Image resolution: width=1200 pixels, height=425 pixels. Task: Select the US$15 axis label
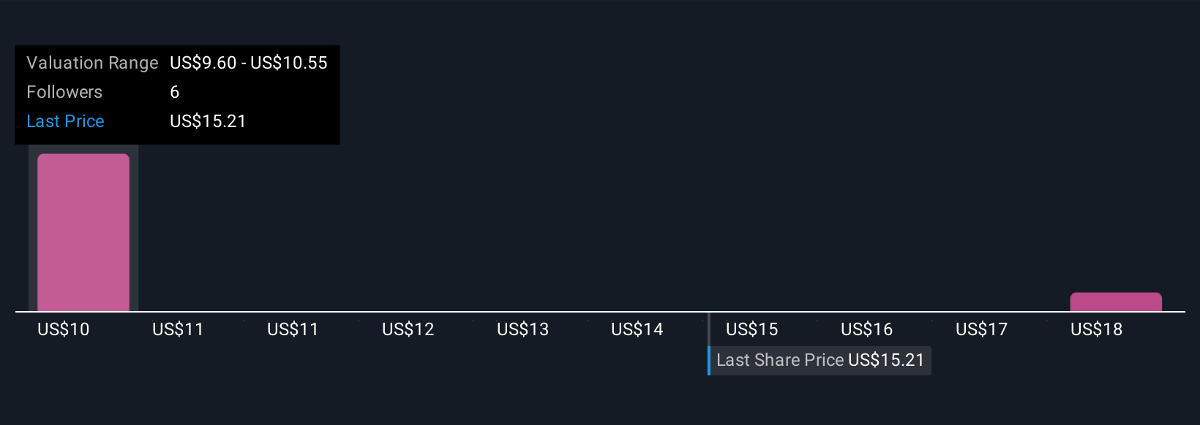[x=752, y=329]
